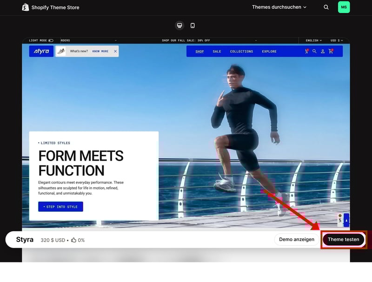Click the "Step into style" button
This screenshot has height=282, width=372.
60,207
